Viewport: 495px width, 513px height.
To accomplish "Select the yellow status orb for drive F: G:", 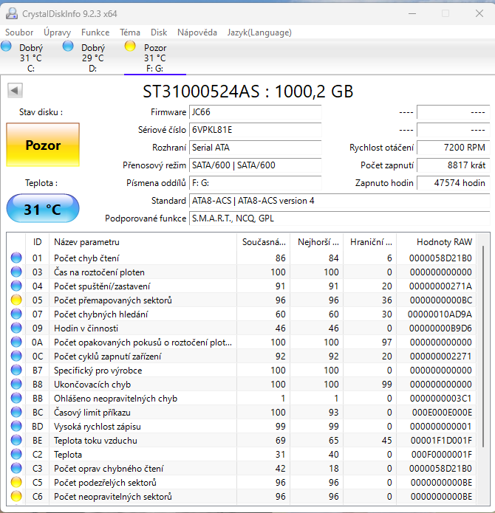I will [x=130, y=47].
